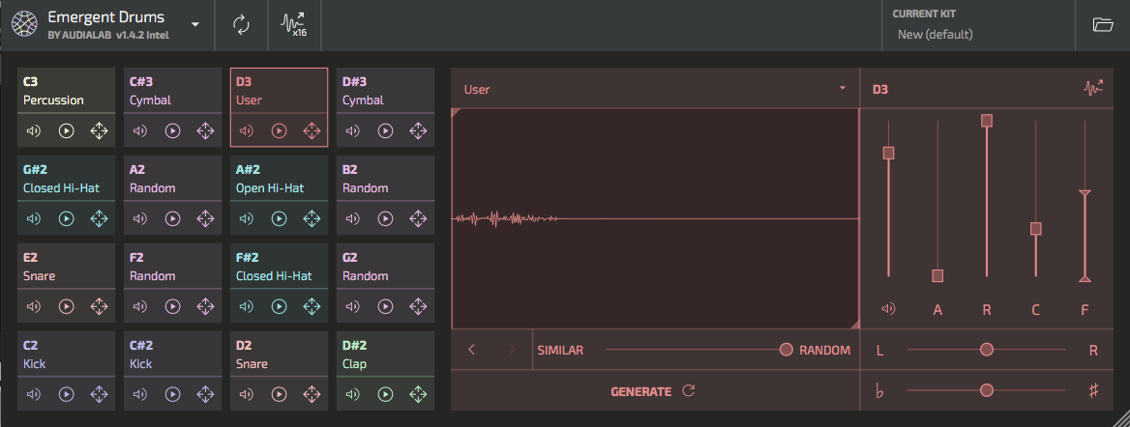This screenshot has height=427, width=1130.
Task: Mute the G#2 Closed Hi-Hat pad
Action: coord(33,219)
